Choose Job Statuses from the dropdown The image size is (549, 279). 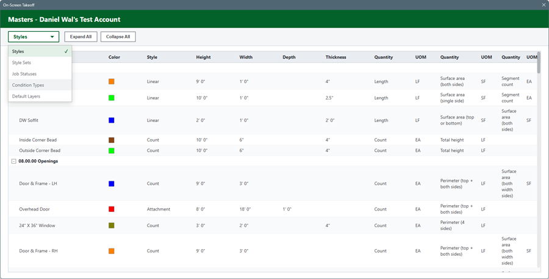(x=40, y=74)
